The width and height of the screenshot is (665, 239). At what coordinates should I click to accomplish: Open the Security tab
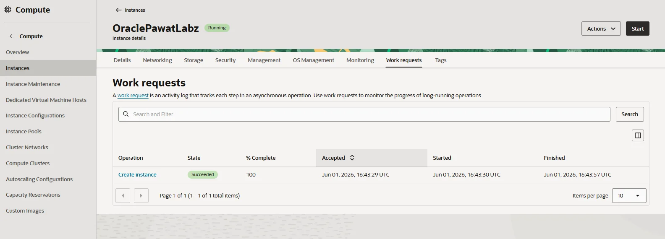tap(225, 60)
